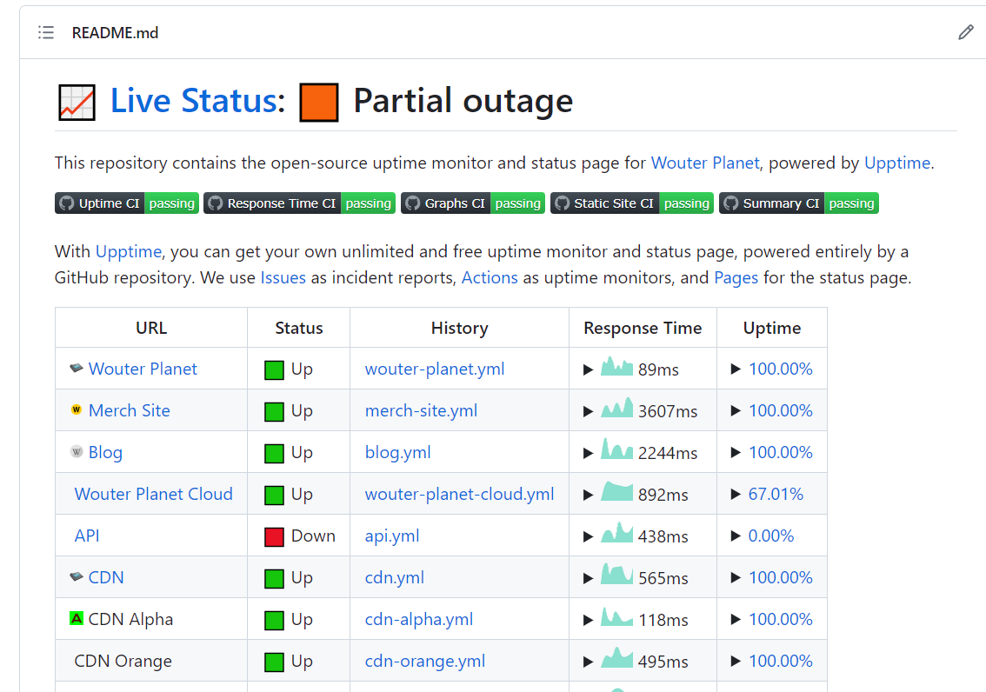Click the red Down indicator for API

tap(272, 535)
